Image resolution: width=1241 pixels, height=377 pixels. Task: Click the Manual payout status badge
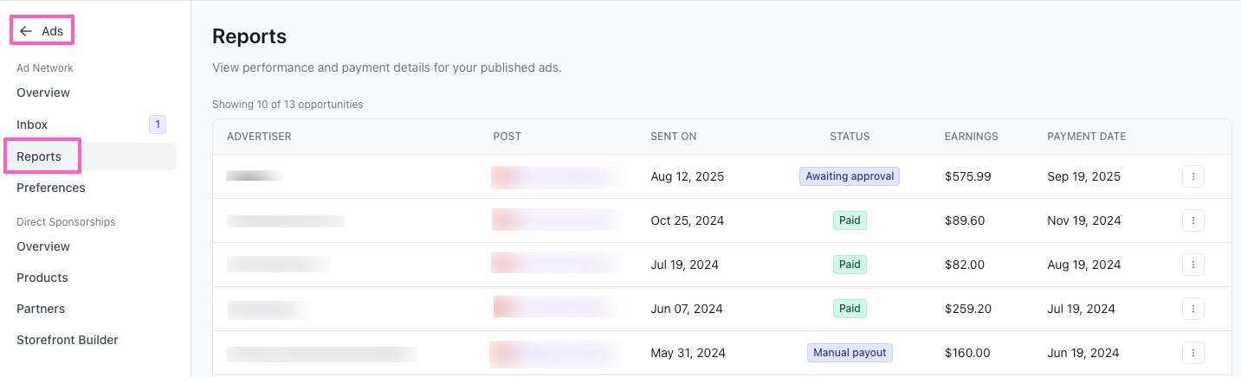(849, 353)
